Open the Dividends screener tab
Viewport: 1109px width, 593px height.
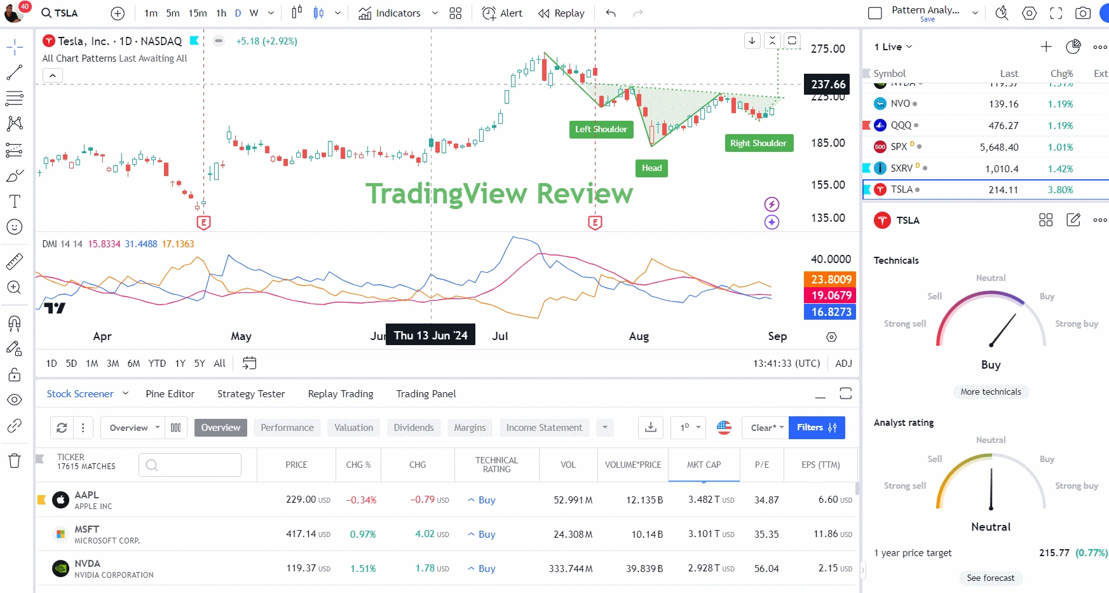click(413, 427)
